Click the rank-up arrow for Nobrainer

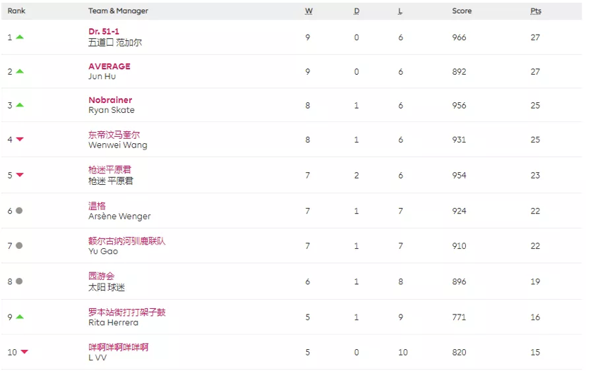coord(20,106)
